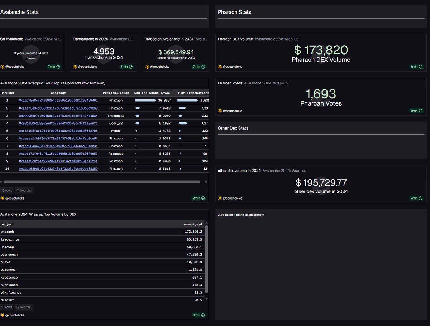This screenshot has width=430, height=326.
Task: Select the openocean project cell
Action: 8,255
